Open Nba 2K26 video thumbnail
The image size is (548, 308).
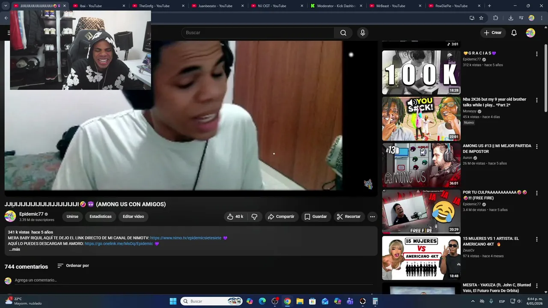pyautogui.click(x=421, y=119)
